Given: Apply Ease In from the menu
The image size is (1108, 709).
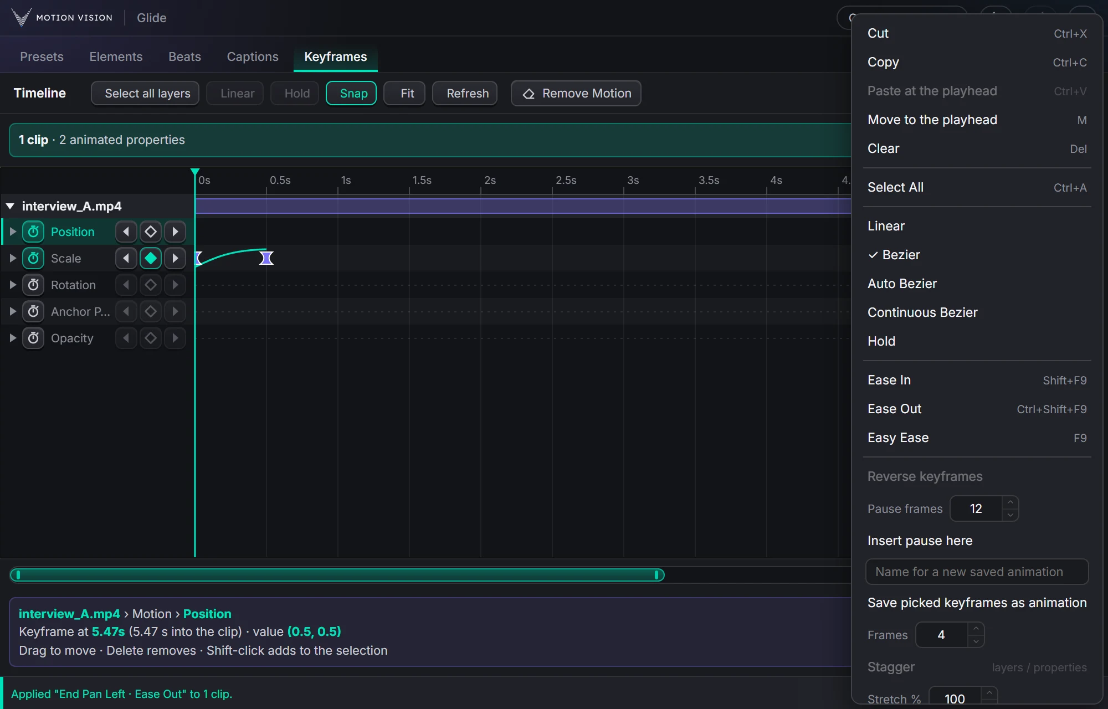Looking at the screenshot, I should tap(977, 380).
